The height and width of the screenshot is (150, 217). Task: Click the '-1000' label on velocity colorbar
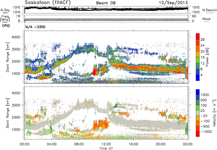coord(206,132)
